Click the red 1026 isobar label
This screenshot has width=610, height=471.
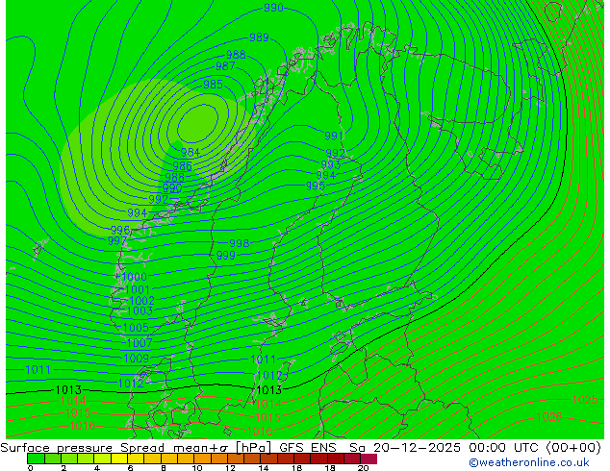pos(549,417)
